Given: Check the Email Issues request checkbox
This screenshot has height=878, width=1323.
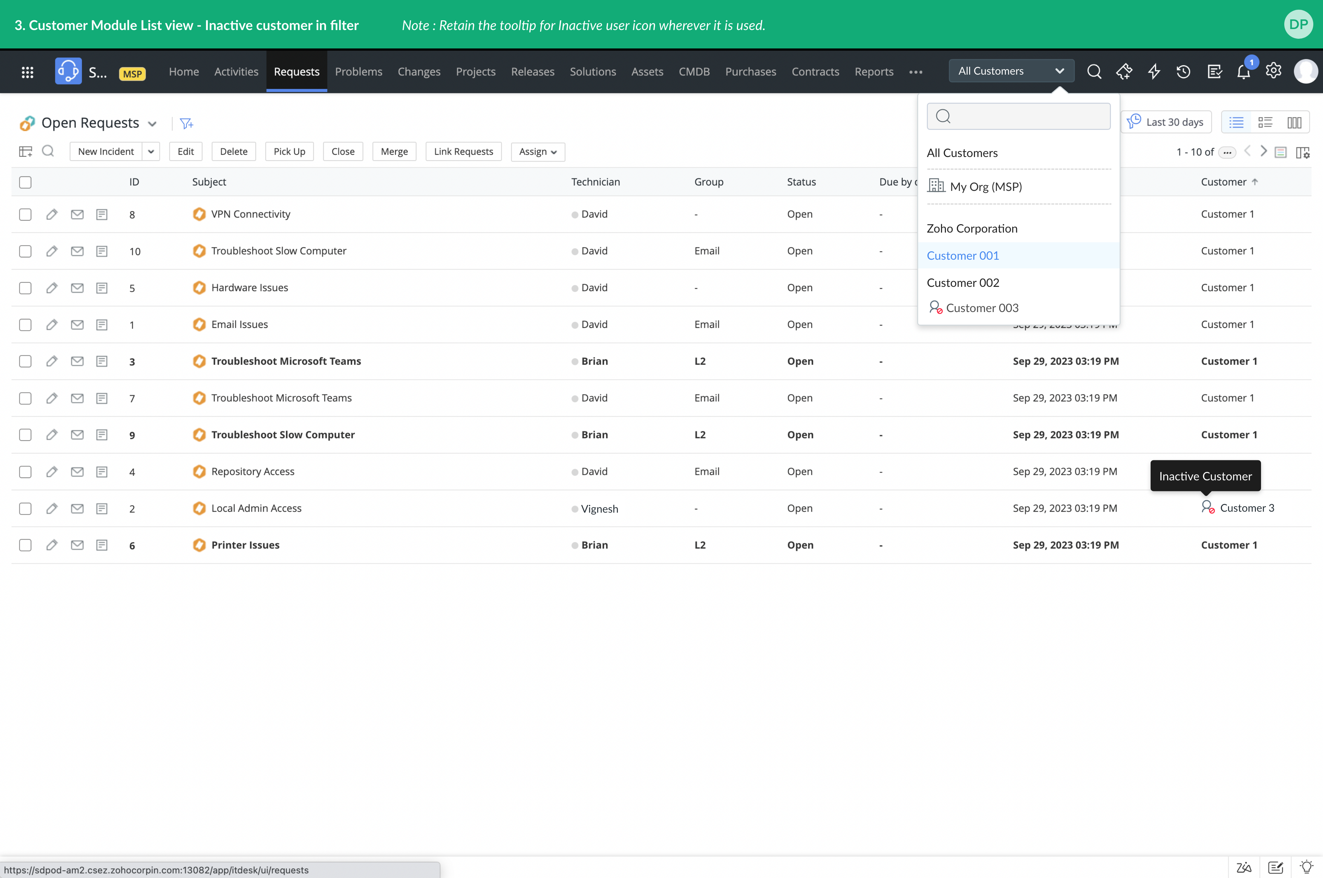Looking at the screenshot, I should click(x=25, y=325).
